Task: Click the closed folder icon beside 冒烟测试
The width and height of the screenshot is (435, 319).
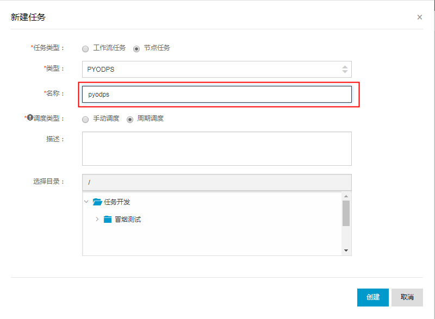Action: pos(107,220)
